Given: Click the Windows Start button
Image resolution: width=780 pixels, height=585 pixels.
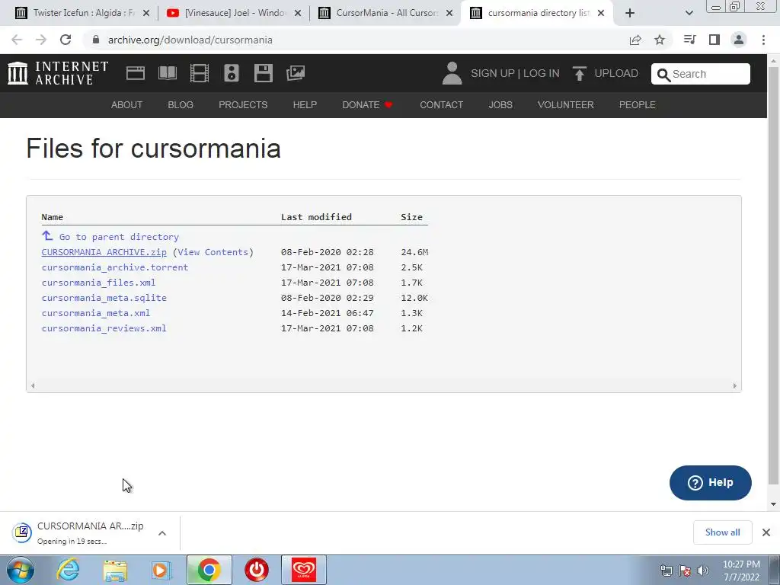Looking at the screenshot, I should [x=20, y=570].
